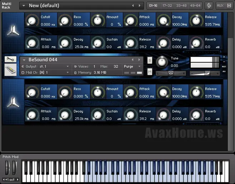Click the logo emblem of upper instrument panel

(13, 31)
